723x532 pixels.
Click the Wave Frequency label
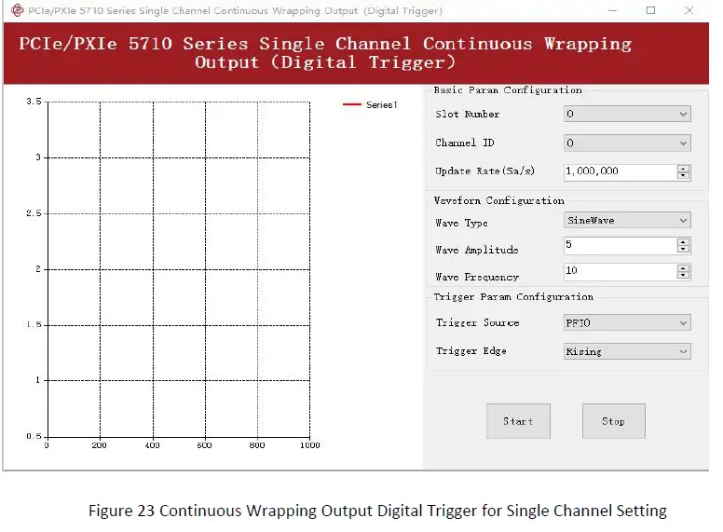tap(477, 277)
